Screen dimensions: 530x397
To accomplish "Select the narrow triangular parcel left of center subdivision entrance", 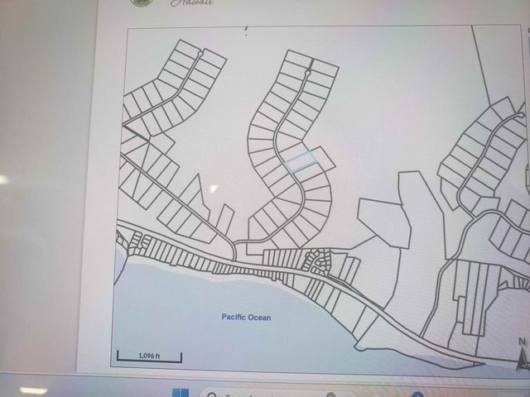I will pyautogui.click(x=224, y=220).
